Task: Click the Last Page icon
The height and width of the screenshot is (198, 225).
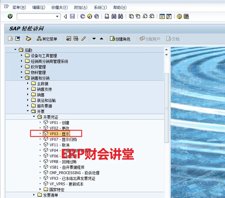Action: tap(152, 16)
